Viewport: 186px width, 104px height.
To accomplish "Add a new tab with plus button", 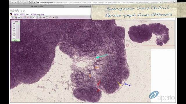I will click(x=34, y=2).
